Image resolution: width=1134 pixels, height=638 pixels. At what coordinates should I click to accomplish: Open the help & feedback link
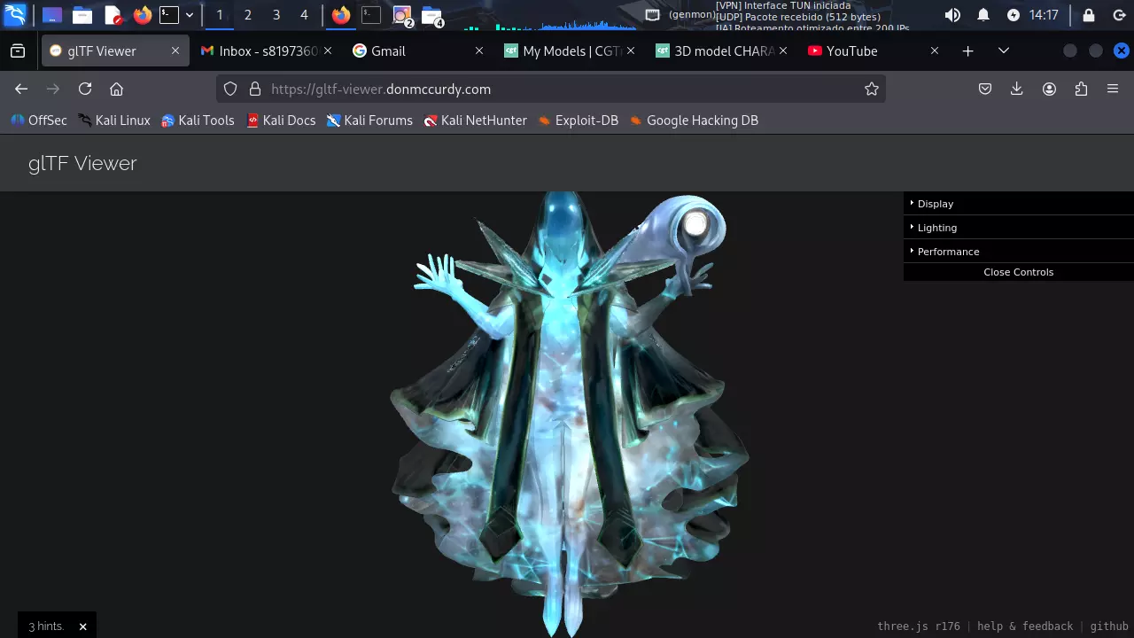point(1025,626)
